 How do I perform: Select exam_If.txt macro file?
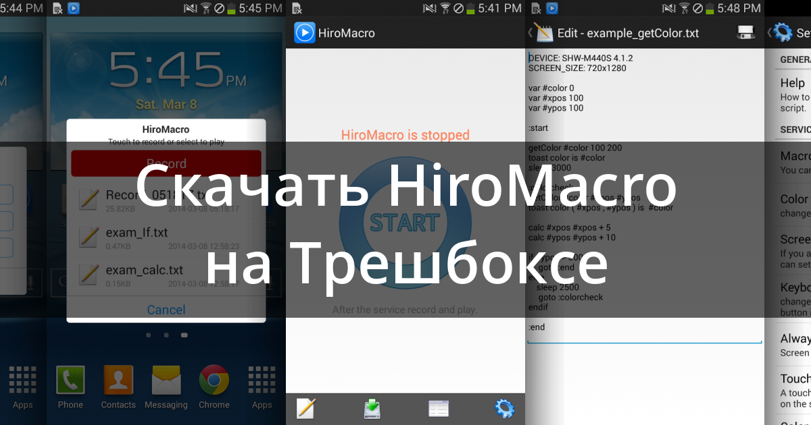click(166, 237)
